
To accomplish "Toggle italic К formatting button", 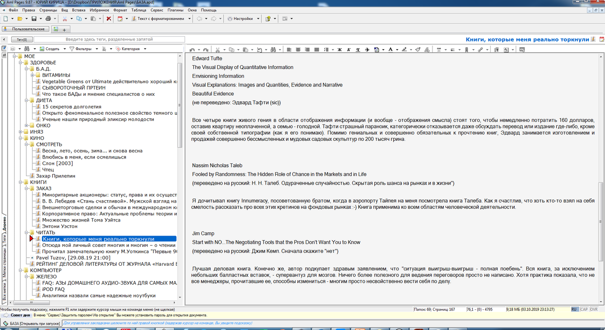I will point(348,50).
